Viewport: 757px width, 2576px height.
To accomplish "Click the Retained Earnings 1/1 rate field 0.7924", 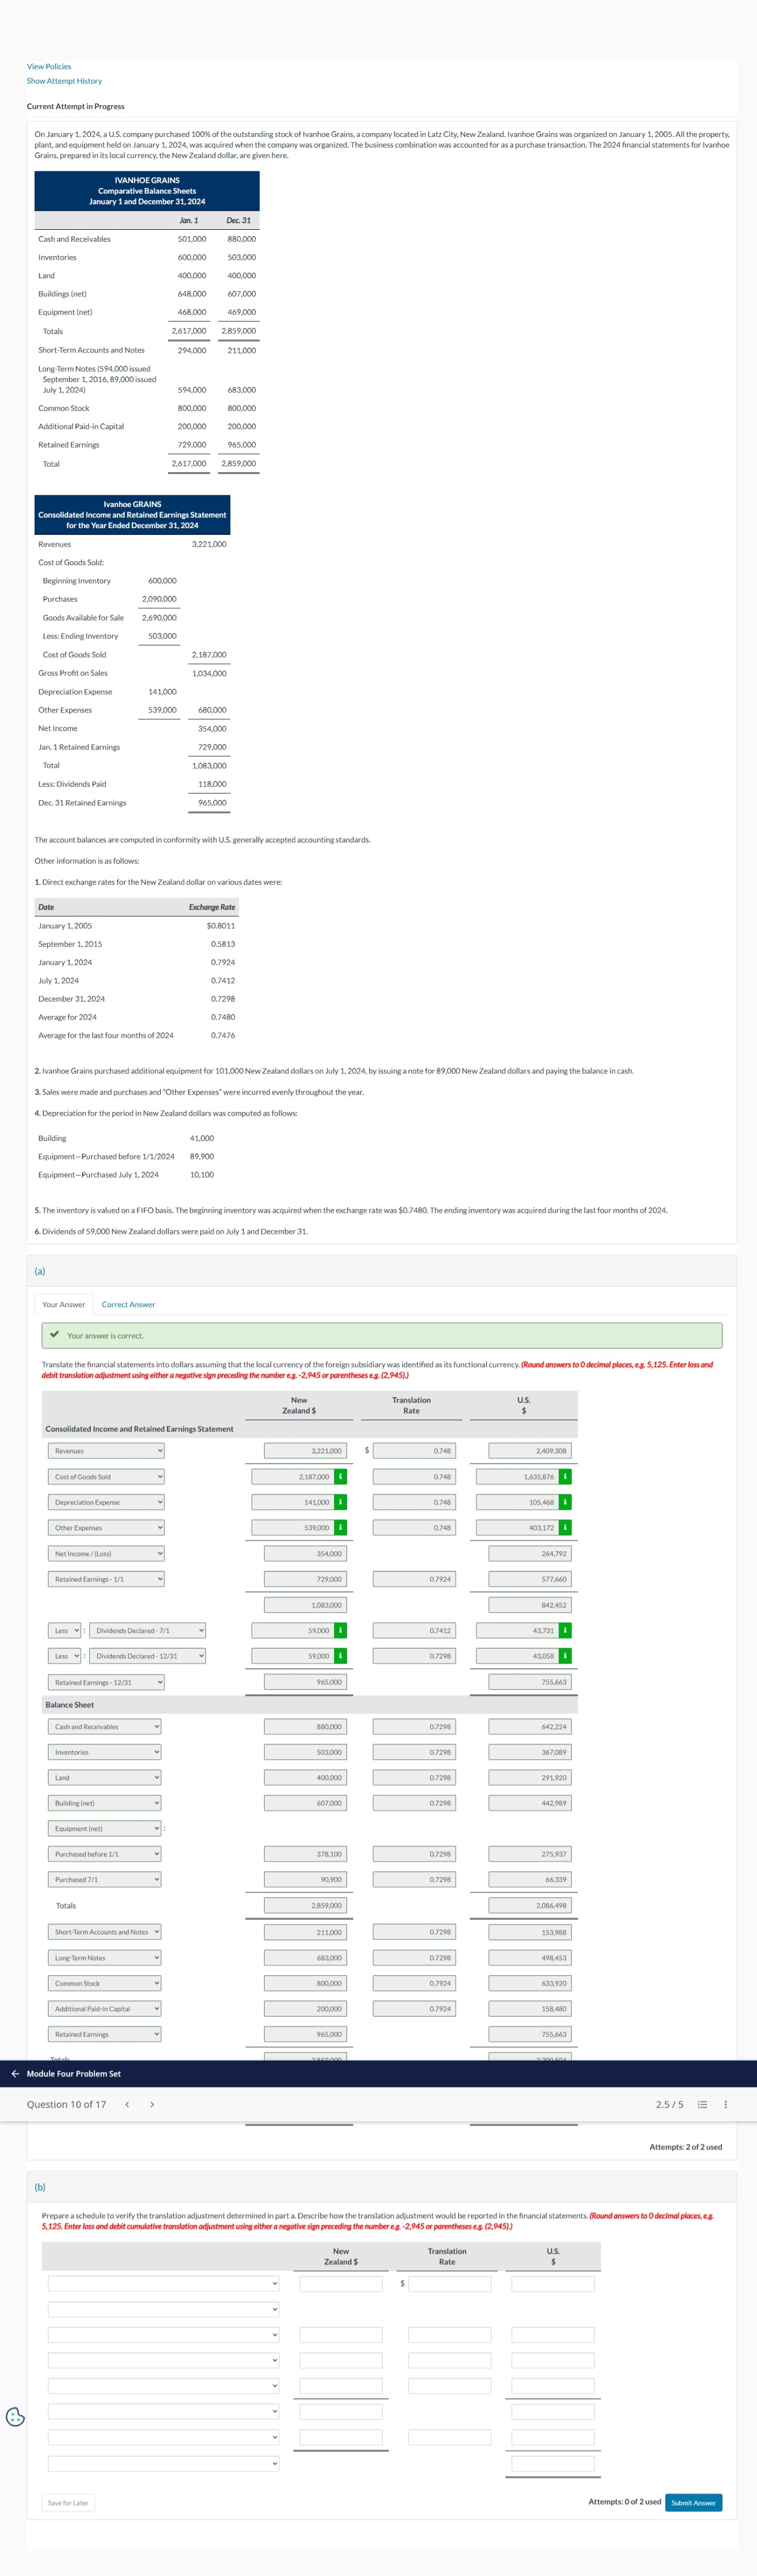I will coord(415,1579).
